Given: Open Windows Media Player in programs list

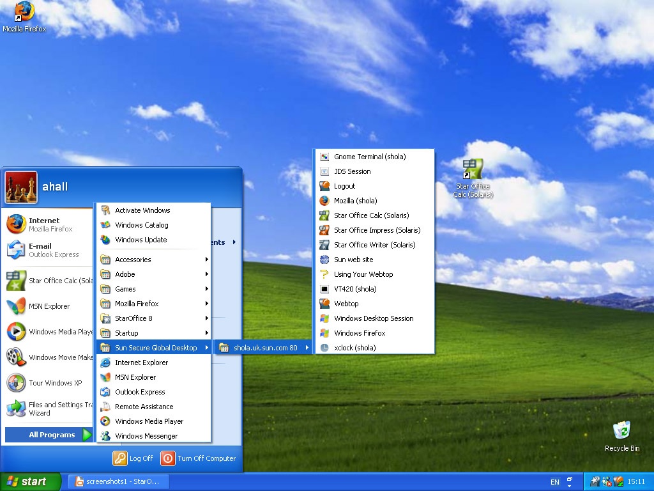Looking at the screenshot, I should 149,421.
